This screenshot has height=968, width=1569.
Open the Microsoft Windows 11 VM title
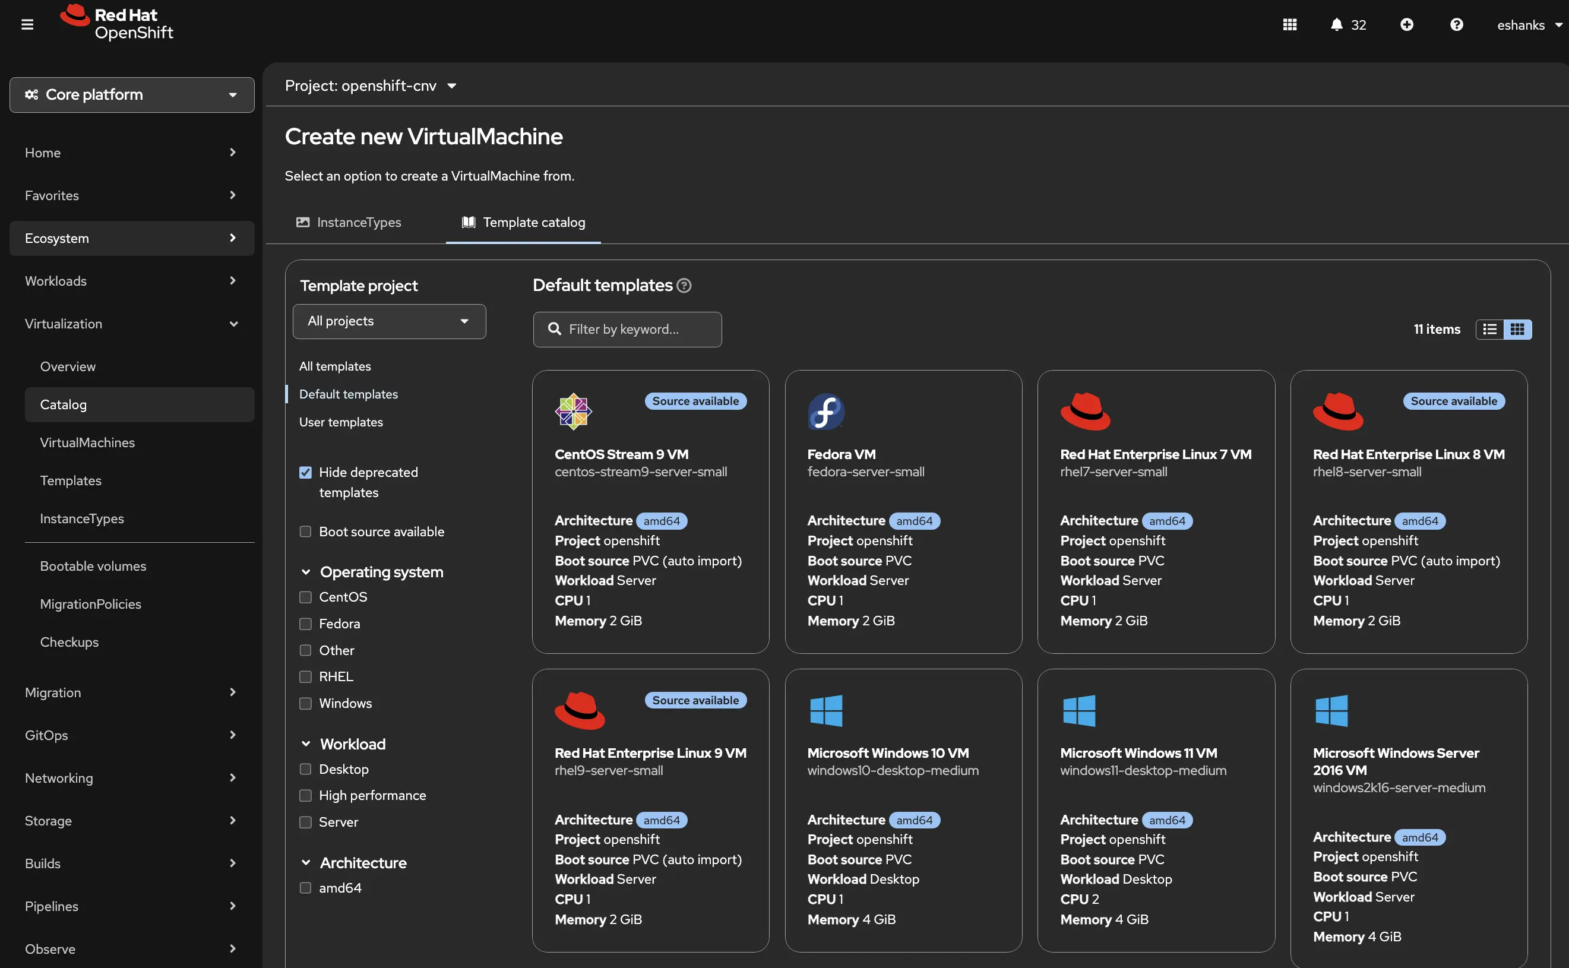(1138, 753)
